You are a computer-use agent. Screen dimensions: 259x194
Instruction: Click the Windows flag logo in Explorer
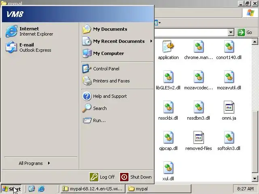click(251, 13)
